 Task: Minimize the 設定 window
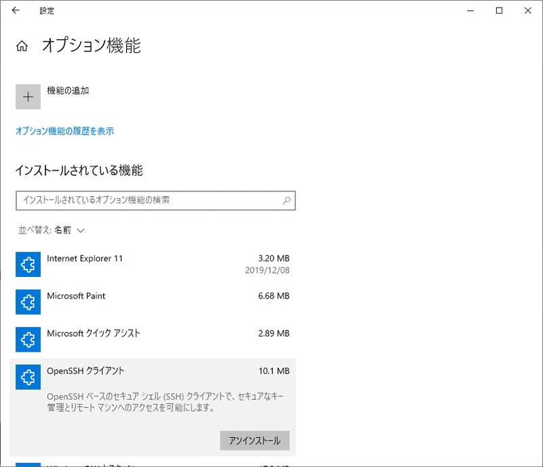point(470,11)
